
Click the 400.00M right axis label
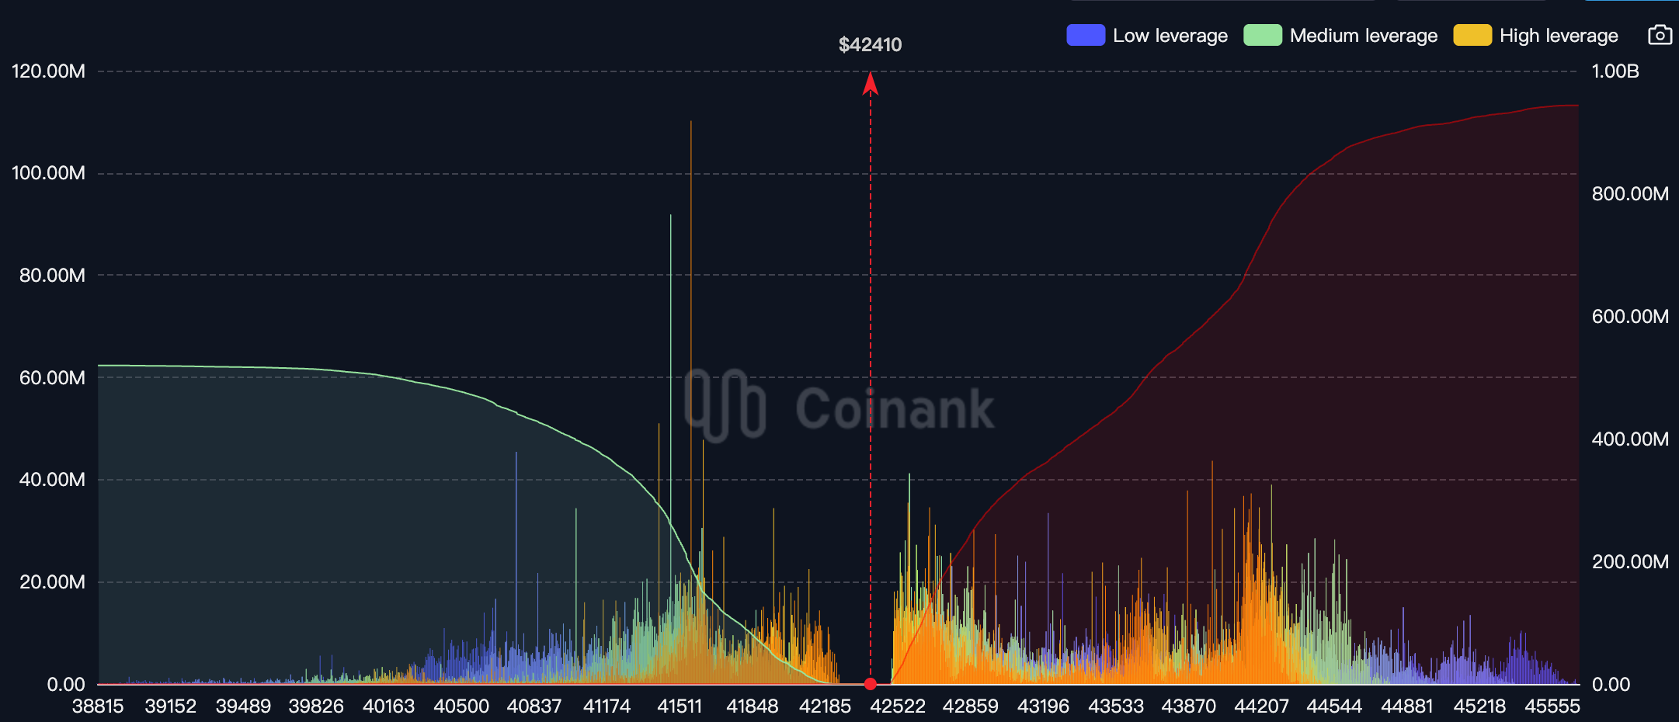[x=1630, y=439]
